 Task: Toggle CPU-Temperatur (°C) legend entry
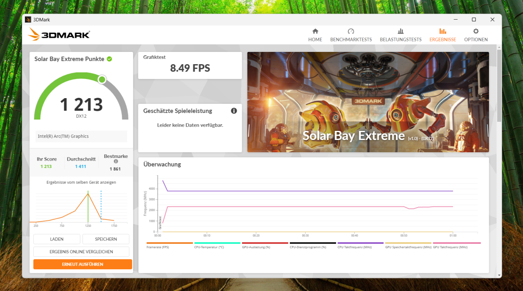(217, 245)
